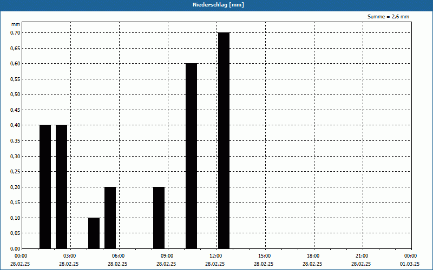The height and width of the screenshot is (270, 433).
Task: Click the 09:00 time axis label
Action: [167, 256]
